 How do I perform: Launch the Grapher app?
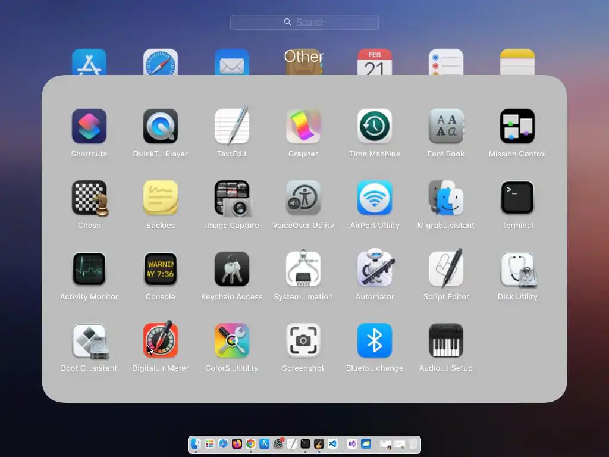click(x=303, y=126)
